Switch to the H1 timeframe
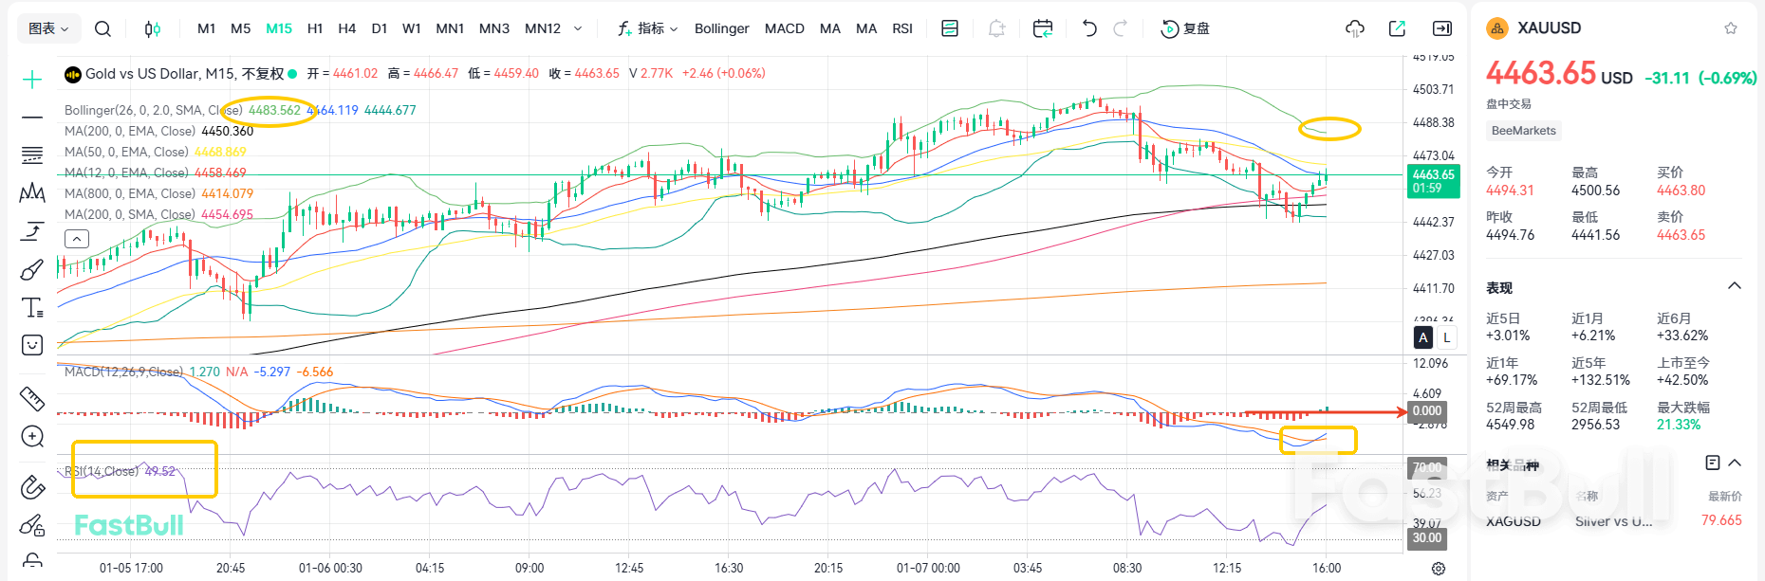The width and height of the screenshot is (1765, 581). point(315,28)
